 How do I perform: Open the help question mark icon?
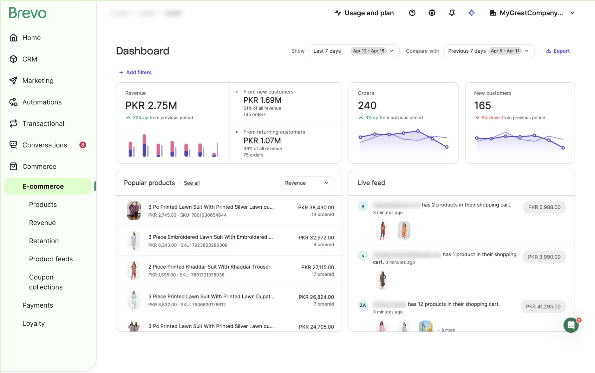[412, 13]
